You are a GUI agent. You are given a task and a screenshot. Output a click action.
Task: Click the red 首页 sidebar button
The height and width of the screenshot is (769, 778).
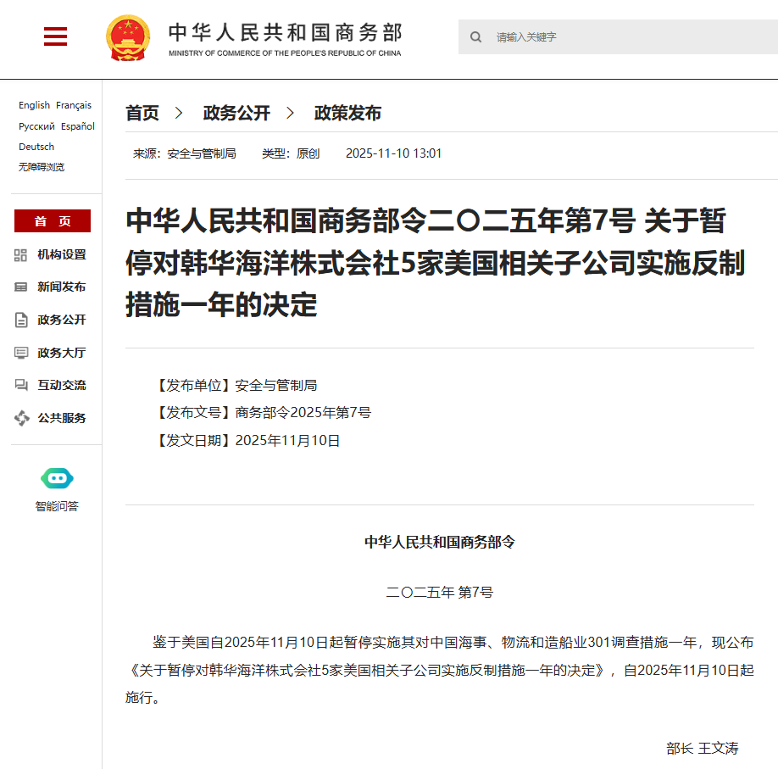click(x=52, y=220)
